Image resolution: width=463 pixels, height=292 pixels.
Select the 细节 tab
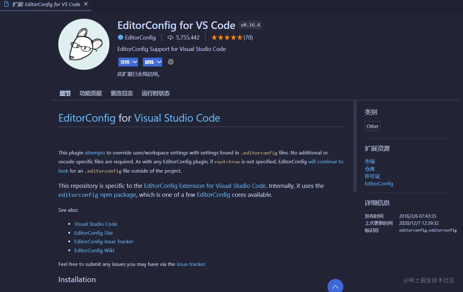click(65, 93)
